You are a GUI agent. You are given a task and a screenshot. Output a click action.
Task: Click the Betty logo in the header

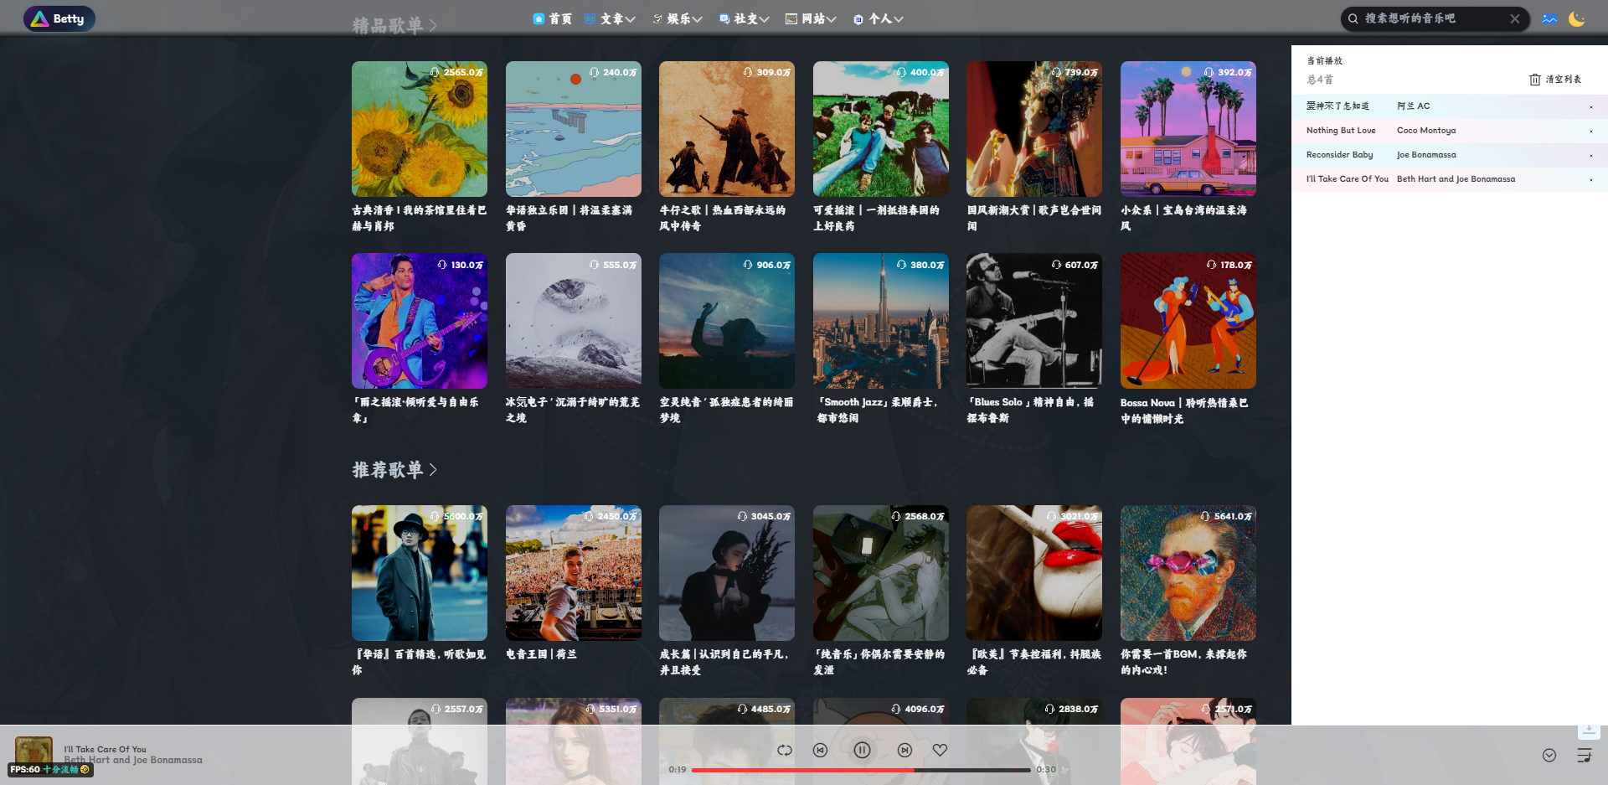[59, 18]
